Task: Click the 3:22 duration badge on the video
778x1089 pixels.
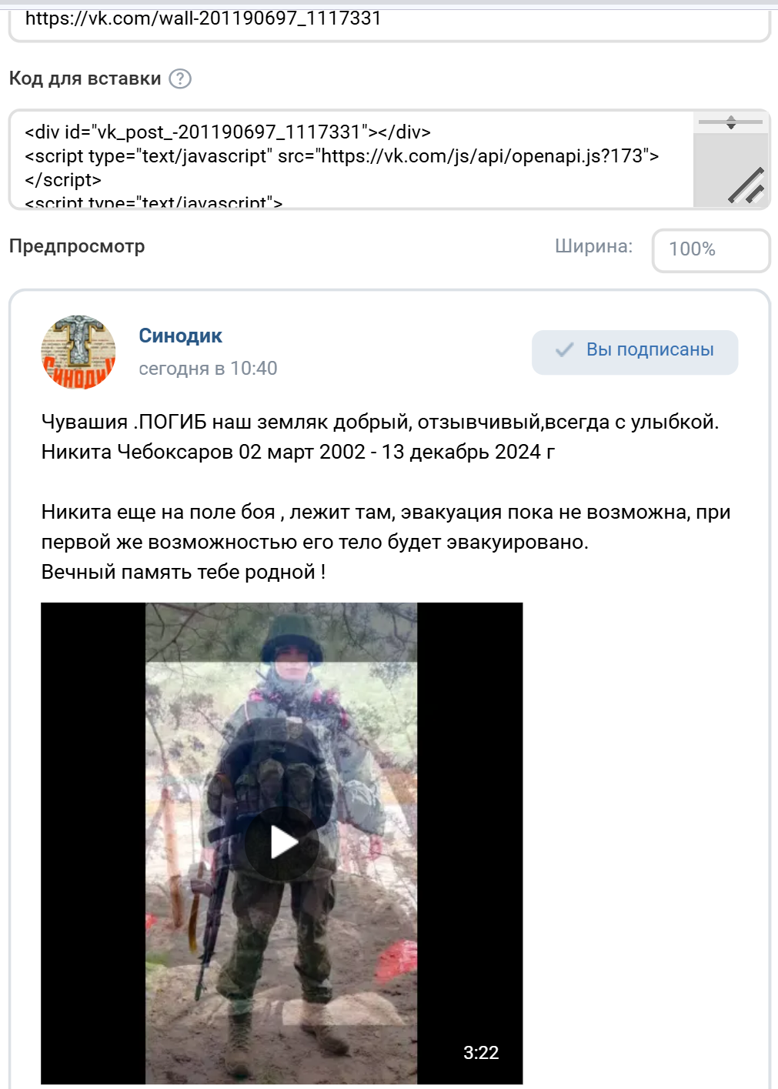Action: click(481, 1053)
